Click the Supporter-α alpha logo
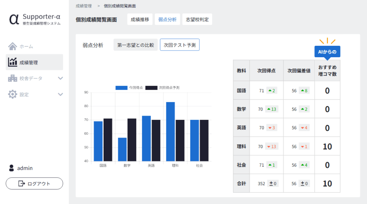The image size is (367, 204). click(14, 19)
